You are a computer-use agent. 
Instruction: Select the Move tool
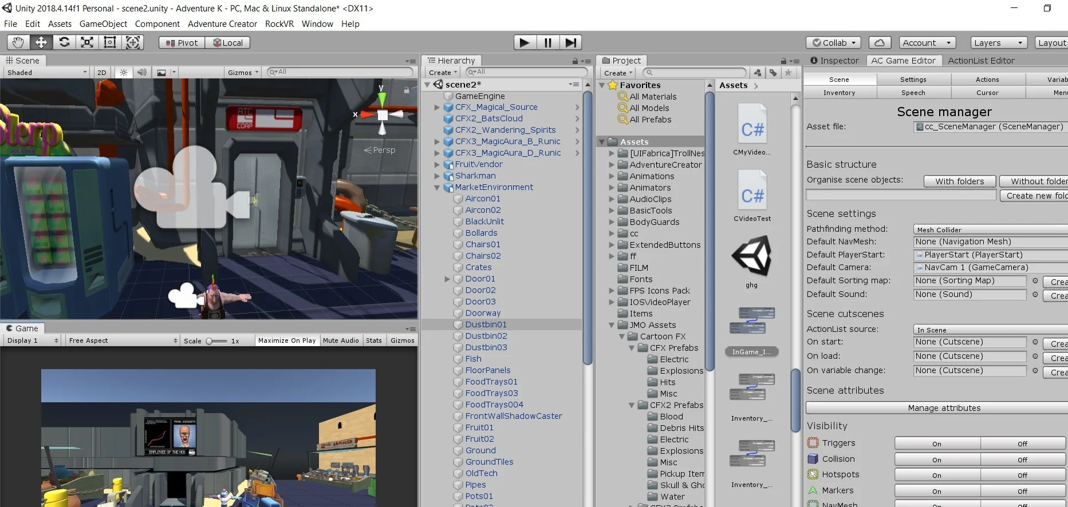pos(41,42)
